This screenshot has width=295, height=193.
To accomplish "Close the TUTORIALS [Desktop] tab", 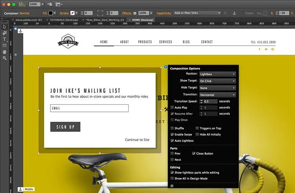I will pyautogui.click(x=47, y=20).
